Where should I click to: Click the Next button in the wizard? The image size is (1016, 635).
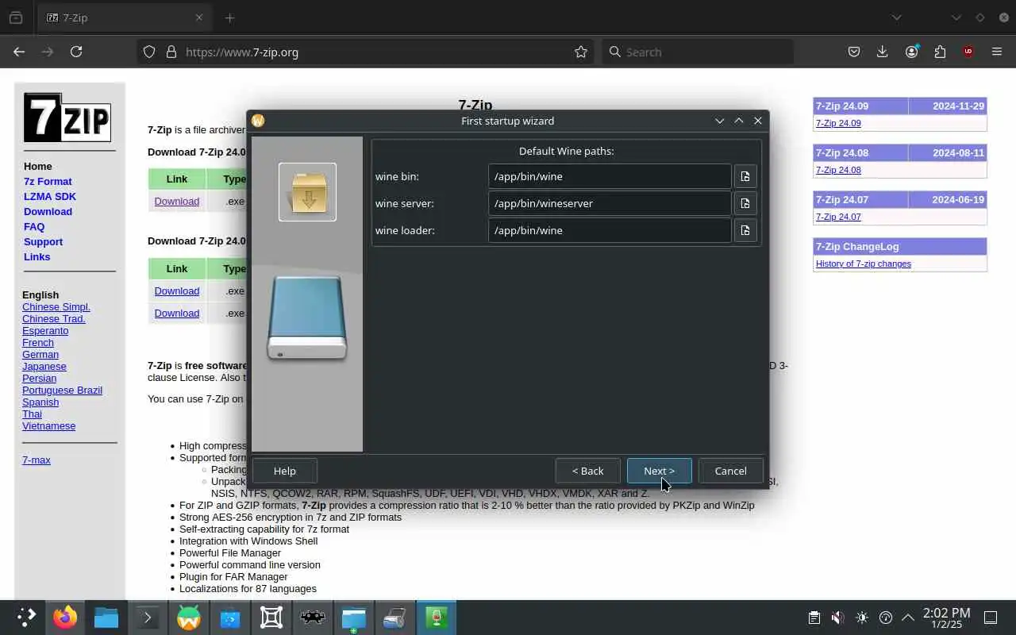point(659,471)
